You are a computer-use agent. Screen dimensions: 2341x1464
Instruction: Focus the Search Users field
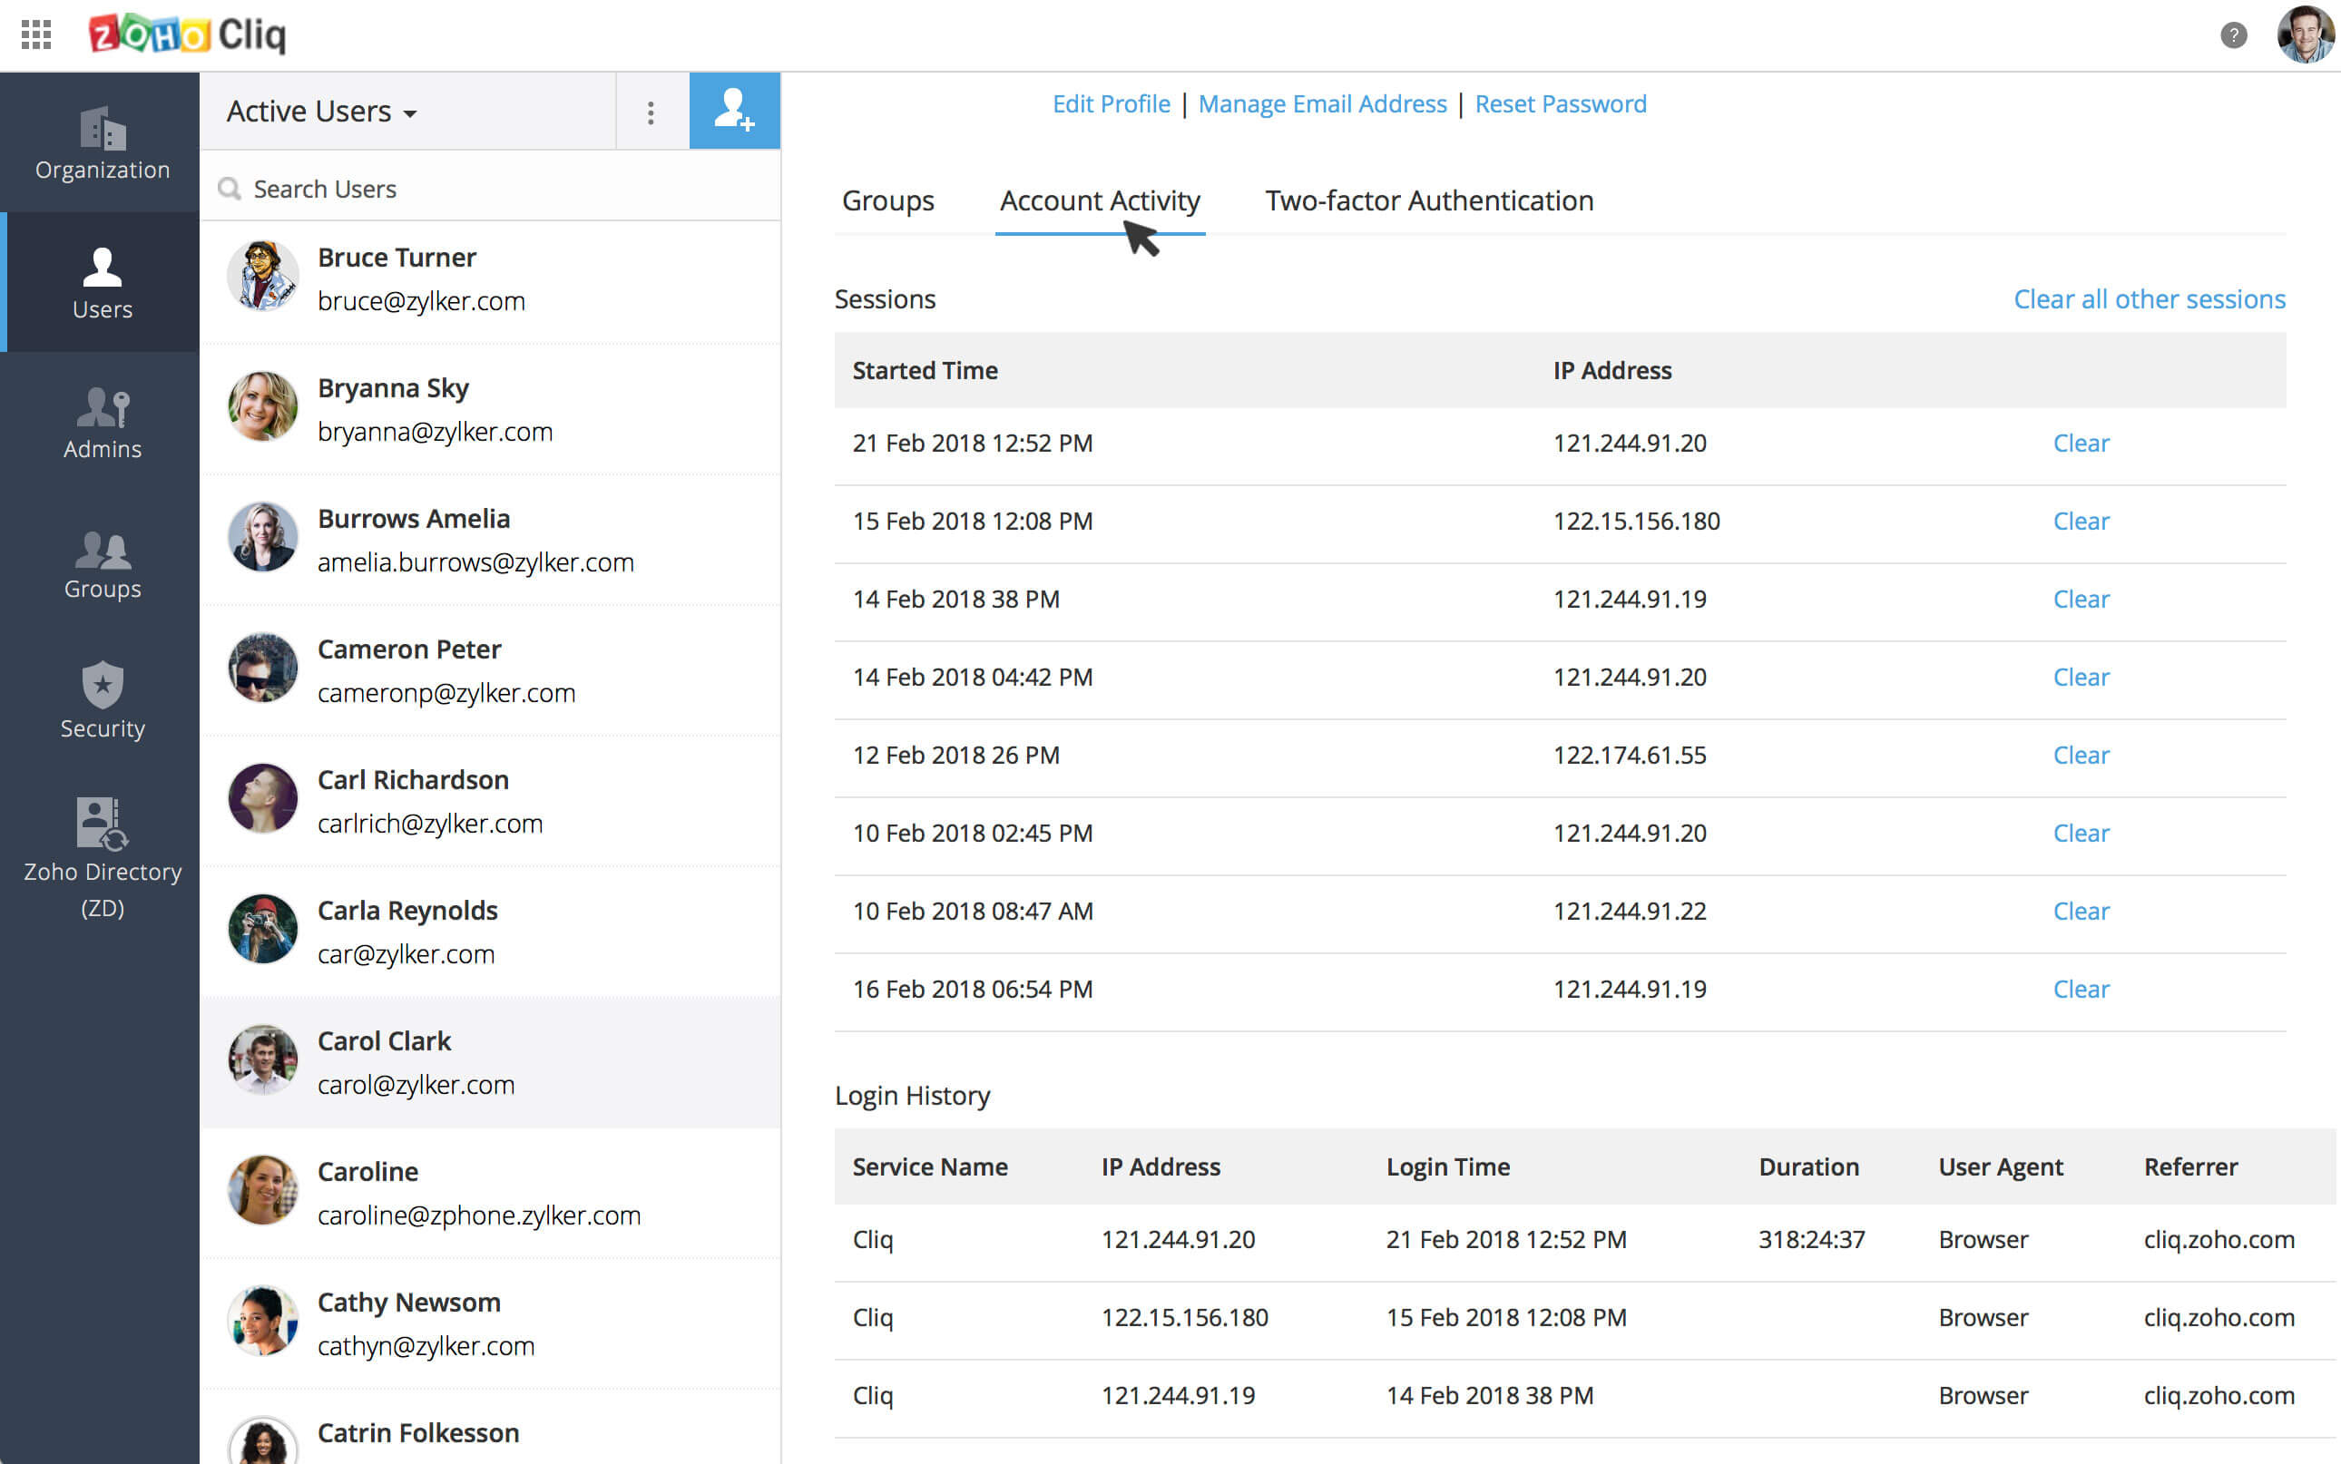(490, 188)
